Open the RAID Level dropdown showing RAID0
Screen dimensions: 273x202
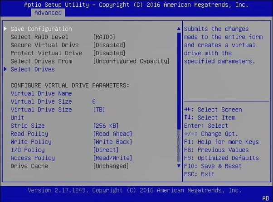click(x=104, y=37)
